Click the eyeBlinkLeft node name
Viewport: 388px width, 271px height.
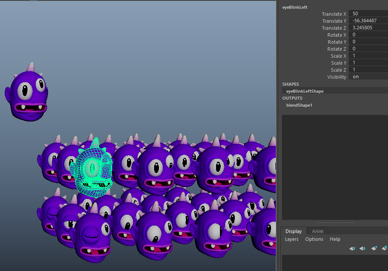click(295, 7)
